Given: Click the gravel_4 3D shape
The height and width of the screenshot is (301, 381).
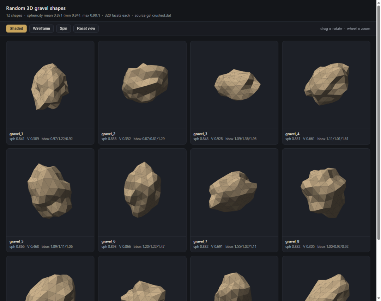Looking at the screenshot, I should tap(326, 85).
